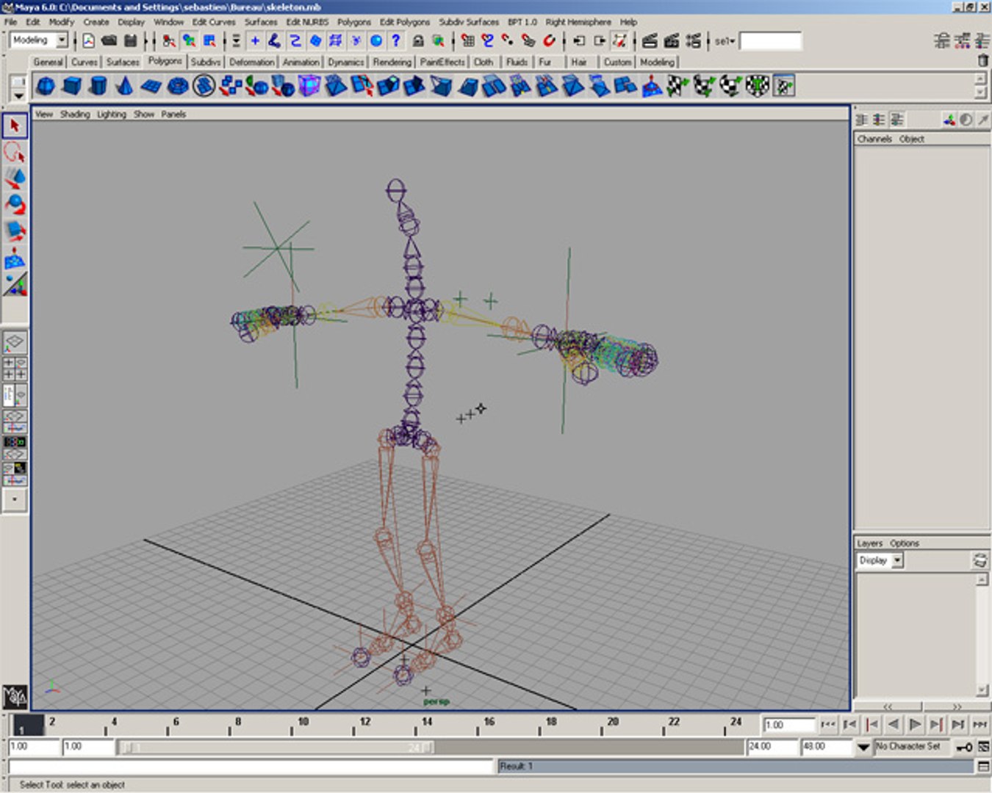992x793 pixels.
Task: Create a polygon sphere from shelf
Action: coord(46,86)
